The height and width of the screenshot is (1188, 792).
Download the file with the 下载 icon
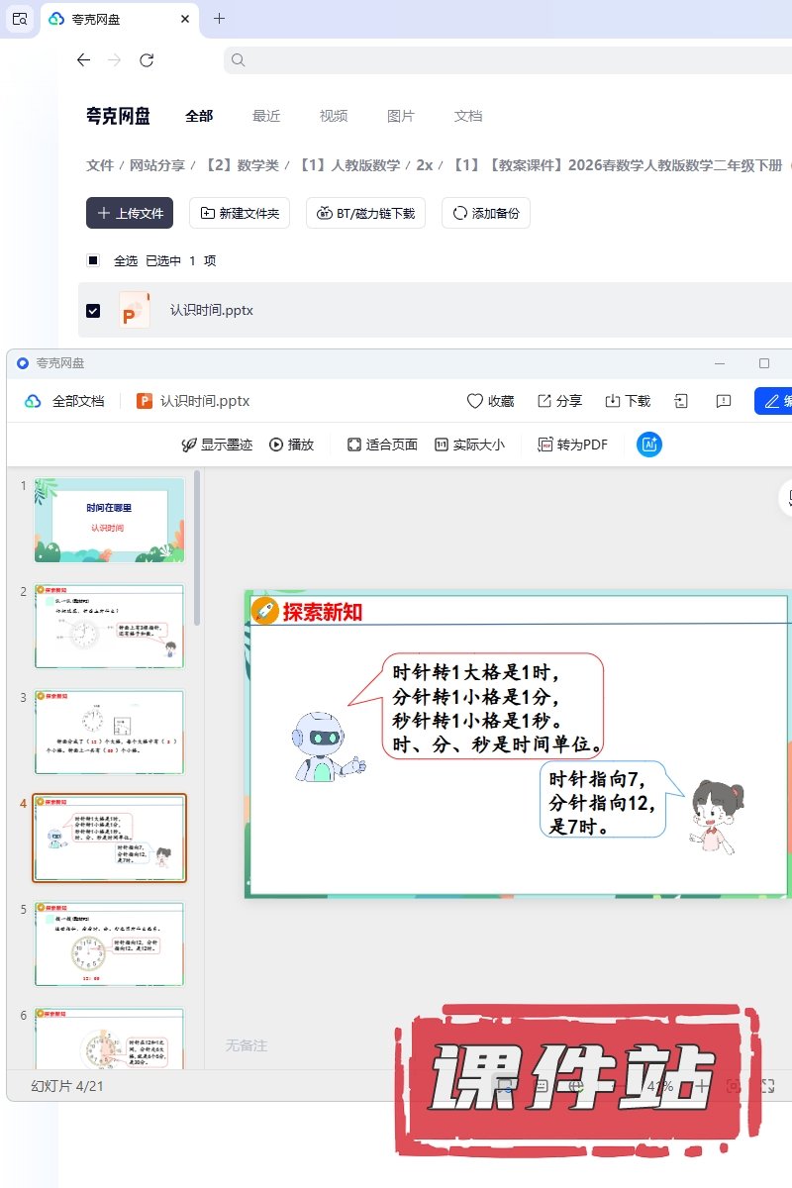click(x=628, y=401)
